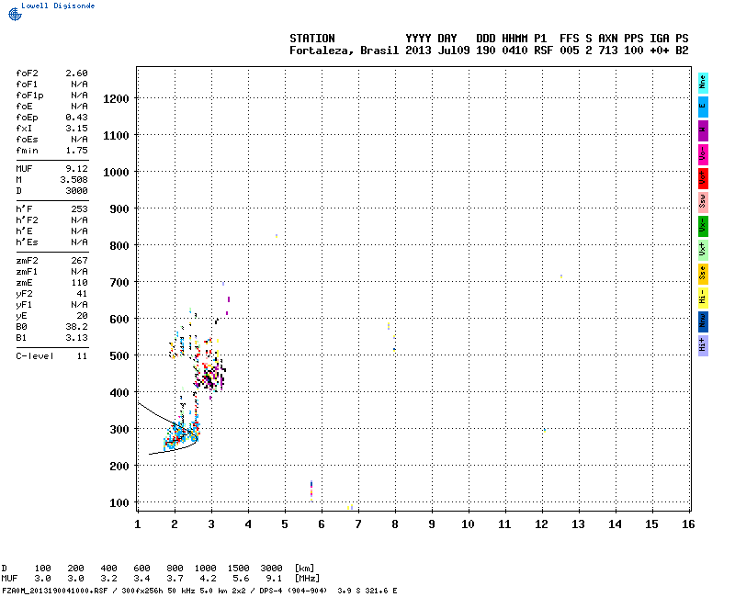The image size is (735, 597).
Task: Click the yE value 20
Action: coord(82,316)
